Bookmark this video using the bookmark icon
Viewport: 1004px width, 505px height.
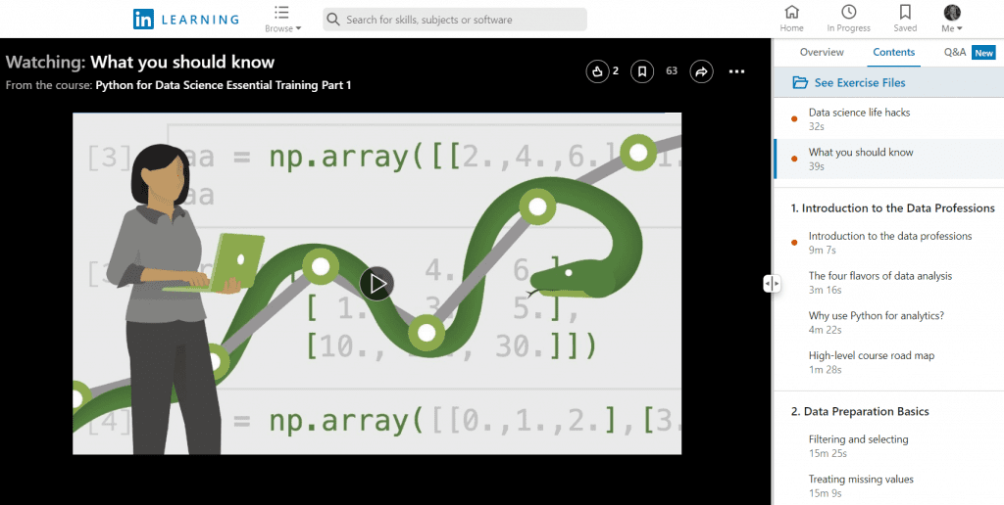point(642,71)
